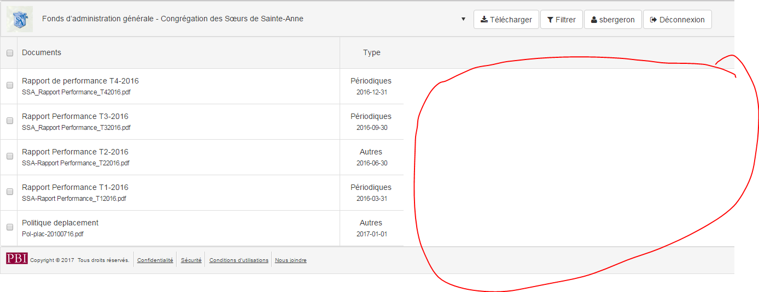759x292 pixels.
Task: Toggle the select-all documents checkbox
Action: tap(9, 53)
